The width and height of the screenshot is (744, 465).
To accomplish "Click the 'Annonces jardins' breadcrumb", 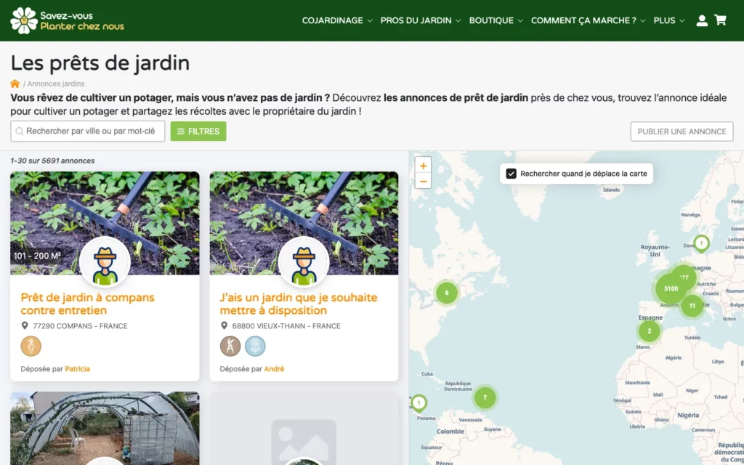I will [x=56, y=84].
